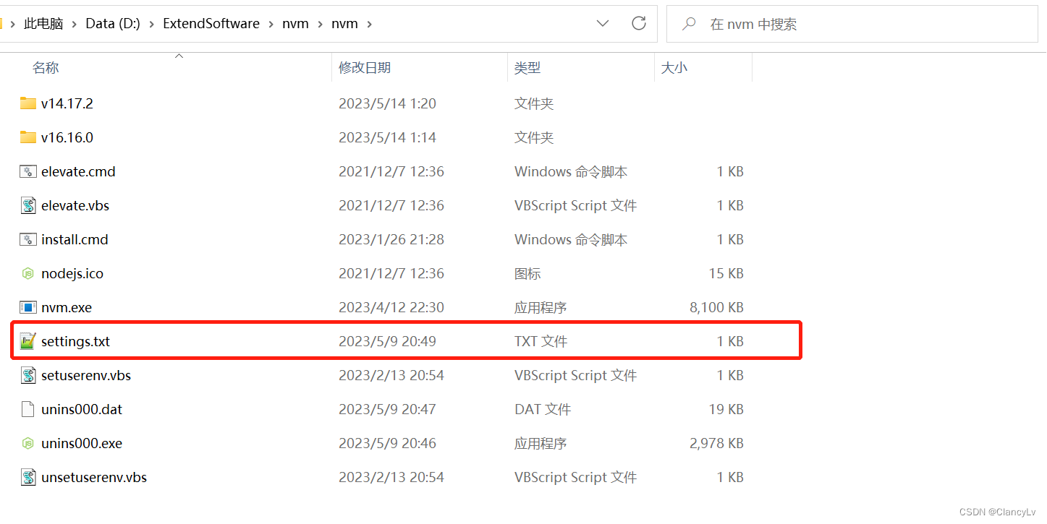Click the size 19 KB
This screenshot has height=524, width=1047.
(726, 409)
